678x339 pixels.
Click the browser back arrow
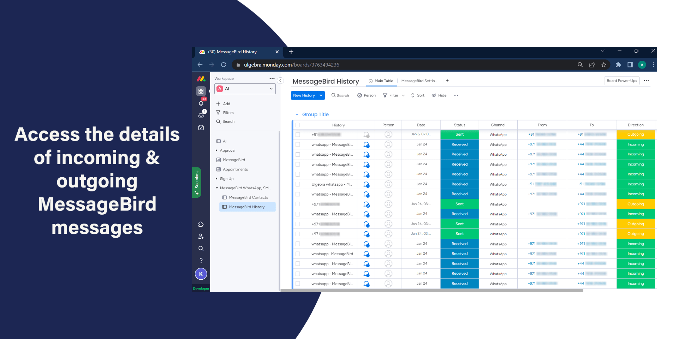(200, 65)
